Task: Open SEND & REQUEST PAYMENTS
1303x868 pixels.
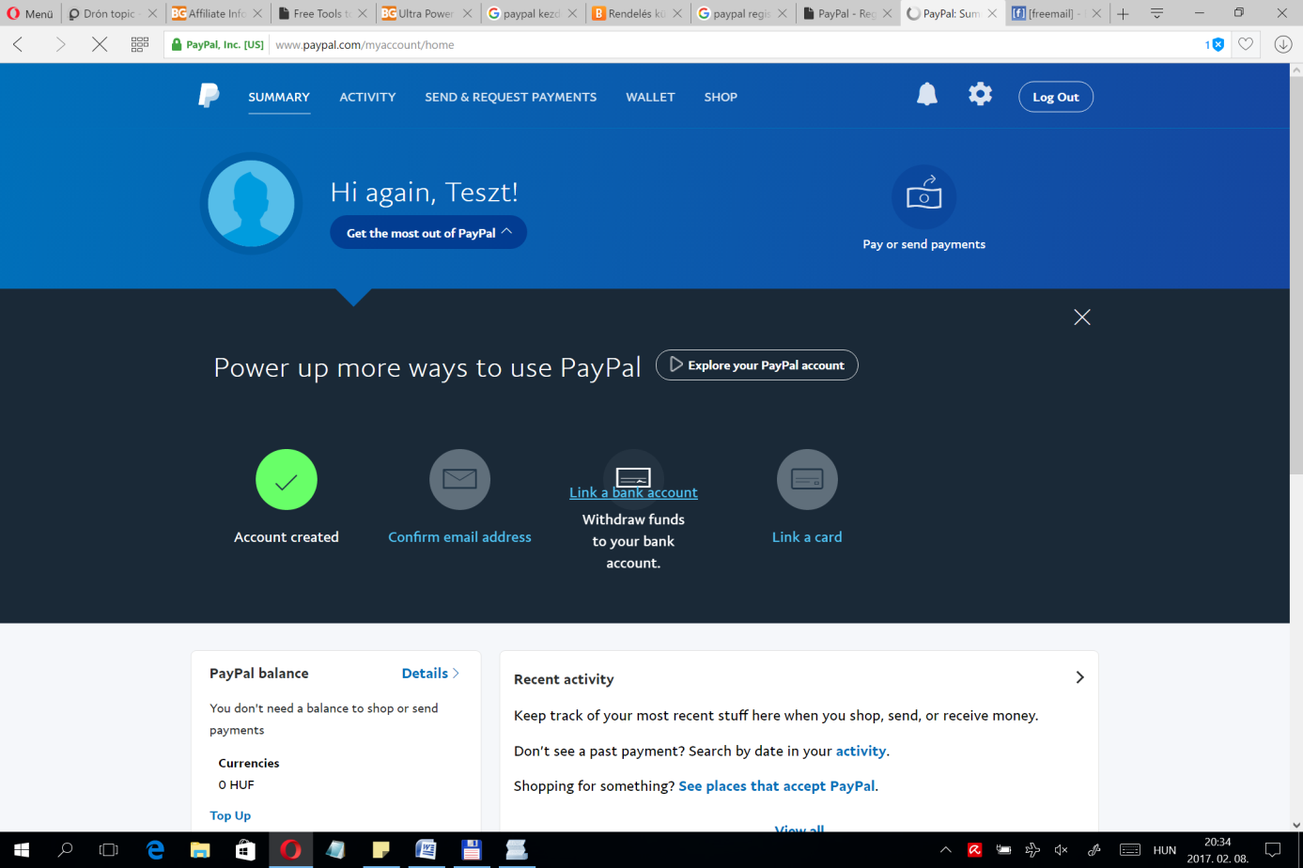Action: [510, 97]
